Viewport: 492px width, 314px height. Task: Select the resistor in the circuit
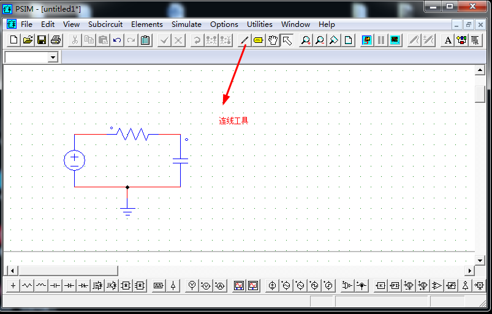133,134
